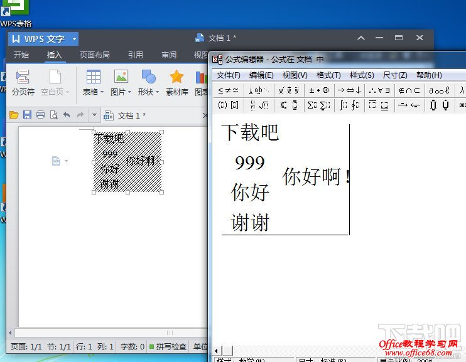Viewport: 466px width, 362px height.
Task: Toggle 拼写检查 spell check in status bar
Action: point(168,346)
